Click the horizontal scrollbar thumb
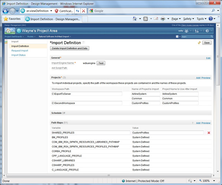 (x=109, y=175)
